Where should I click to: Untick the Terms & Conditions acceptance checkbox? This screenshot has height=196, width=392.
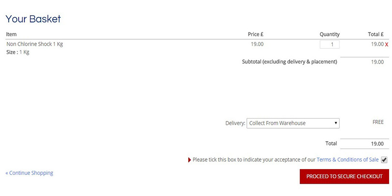click(x=384, y=160)
